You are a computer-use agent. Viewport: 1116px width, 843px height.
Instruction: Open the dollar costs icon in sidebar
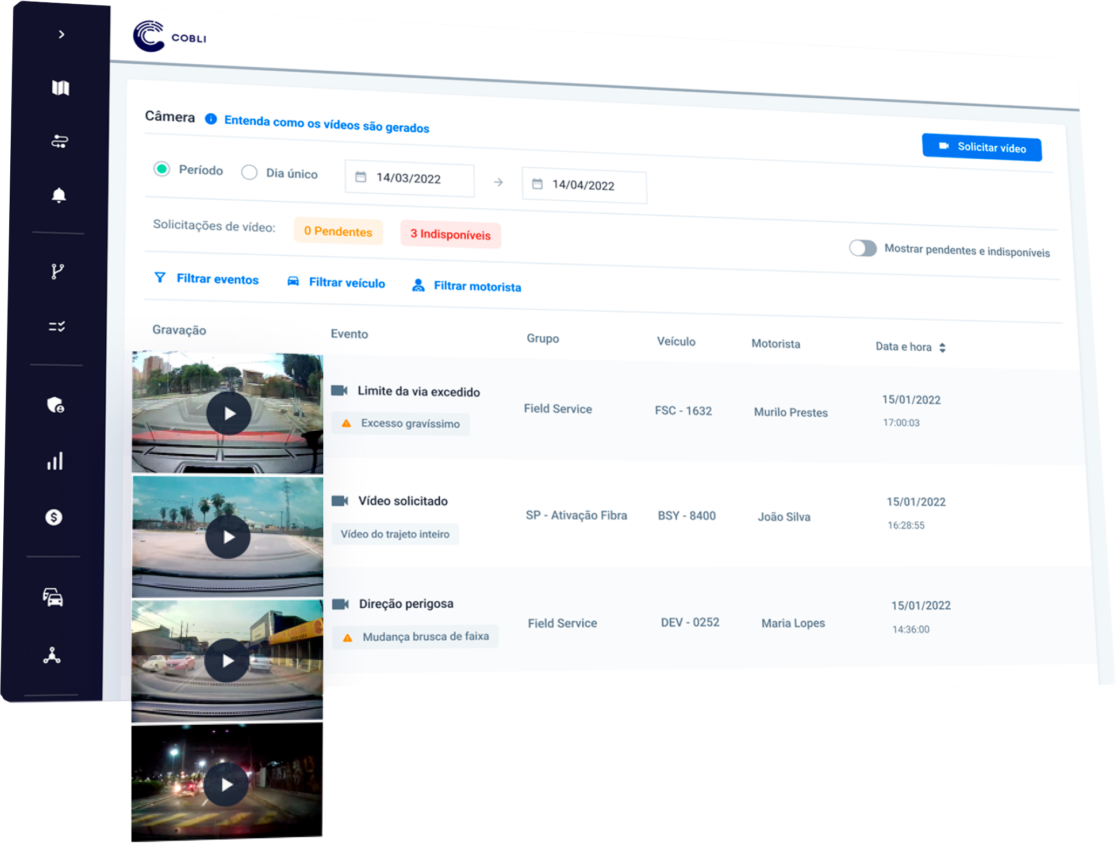[x=54, y=517]
